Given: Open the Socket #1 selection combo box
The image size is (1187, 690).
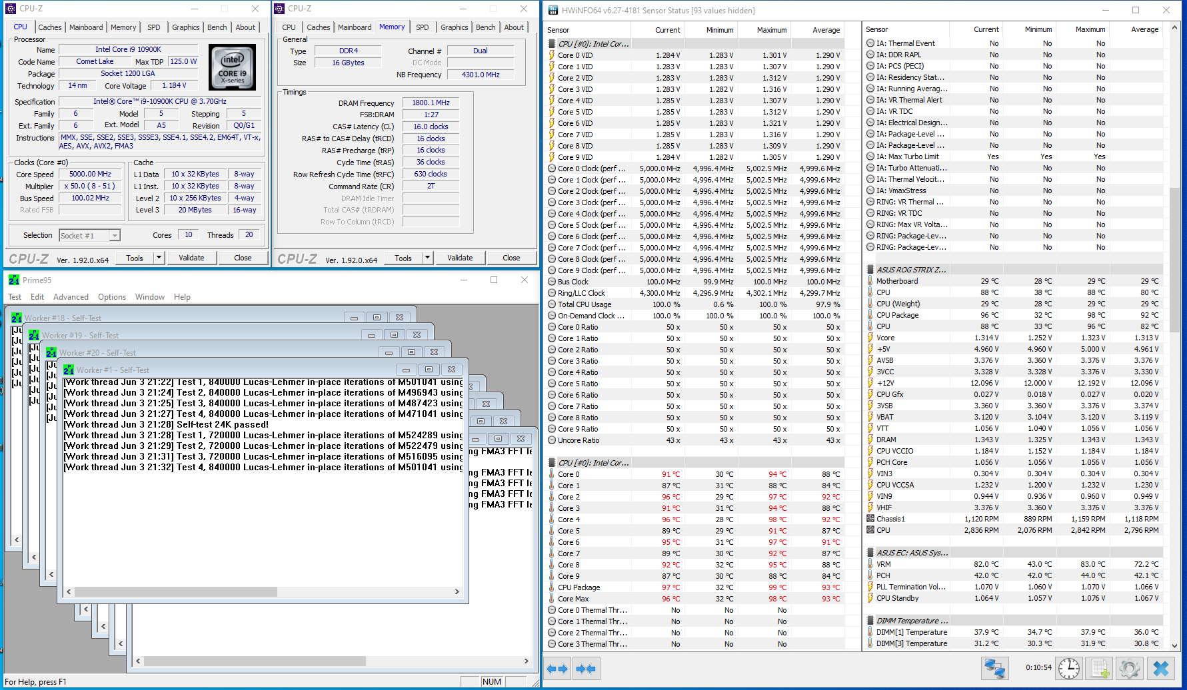Looking at the screenshot, I should pos(89,235).
